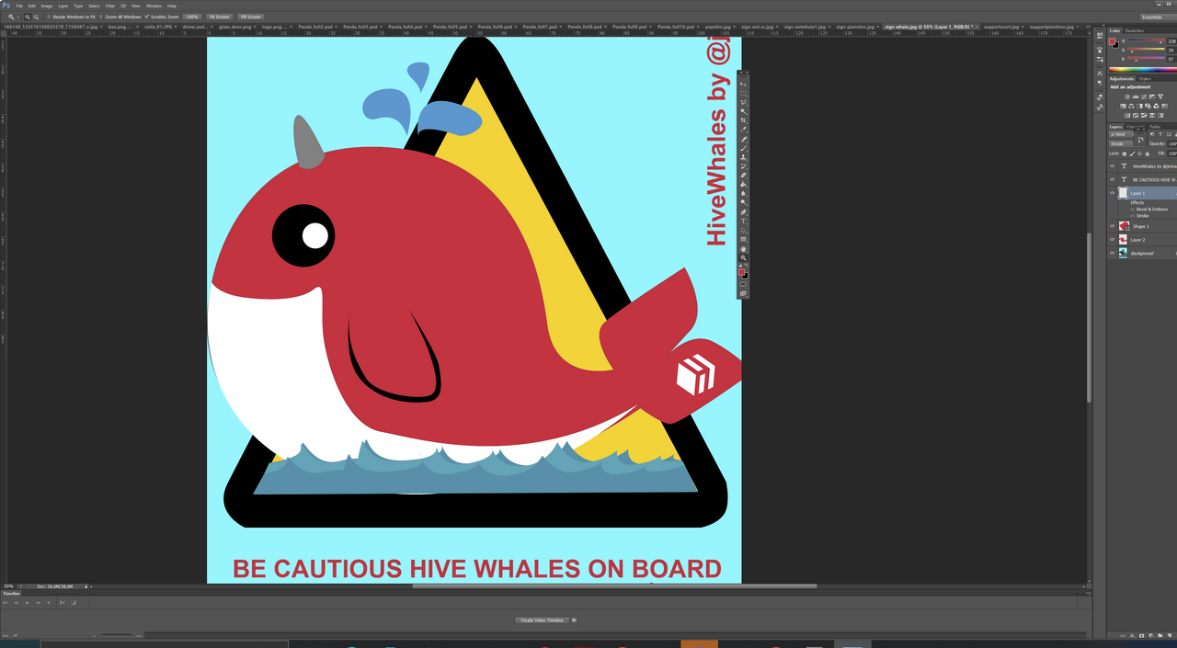The width and height of the screenshot is (1177, 648).
Task: Select the Magic Wand tool
Action: [744, 112]
